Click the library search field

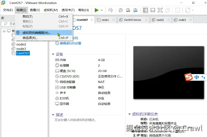pyautogui.click(x=8, y=24)
